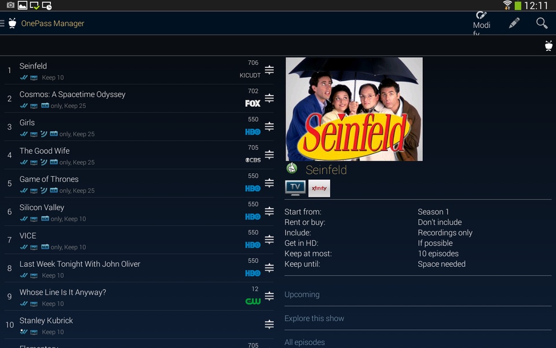Image resolution: width=556 pixels, height=348 pixels.
Task: Tap the TiVo box icon below the action bar
Action: [548, 46]
